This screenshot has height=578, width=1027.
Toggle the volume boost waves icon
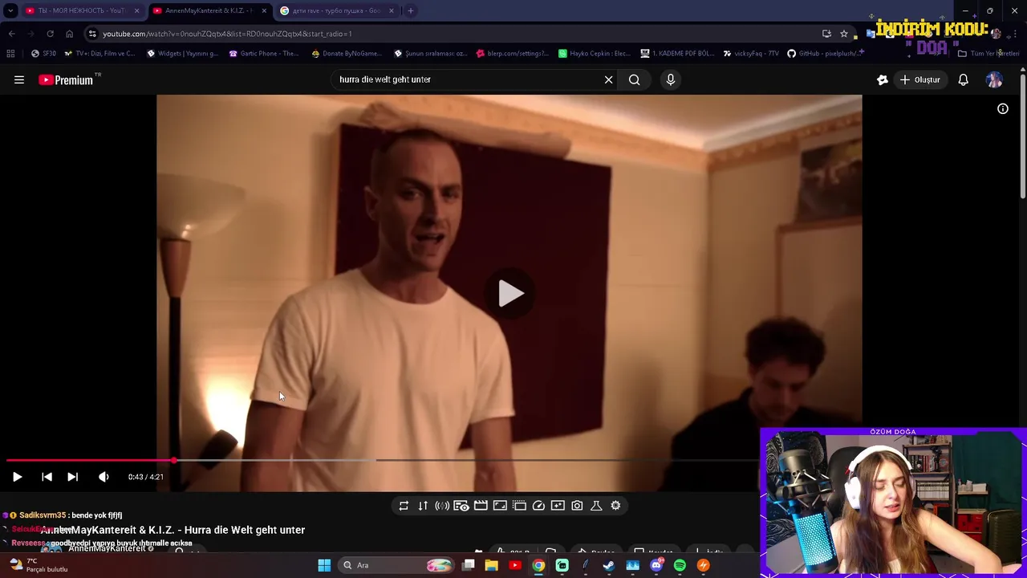[442, 506]
